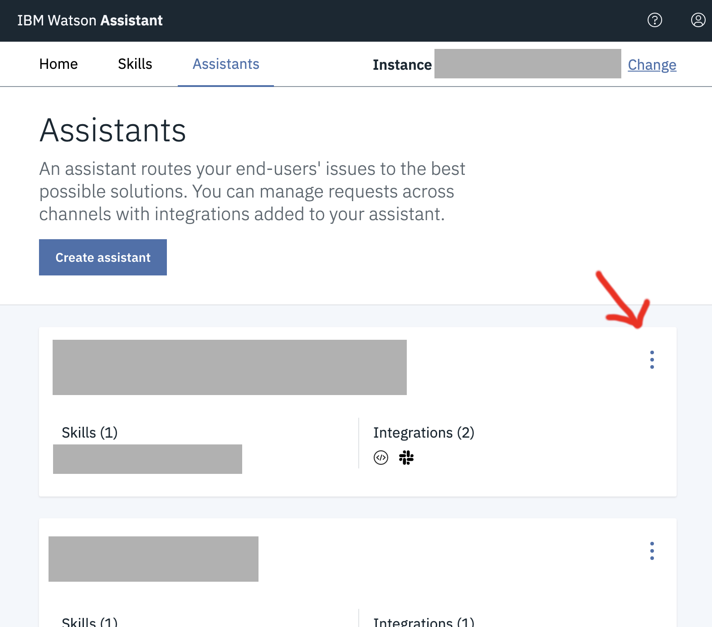Open the user profile icon
The height and width of the screenshot is (627, 712).
[x=698, y=20]
